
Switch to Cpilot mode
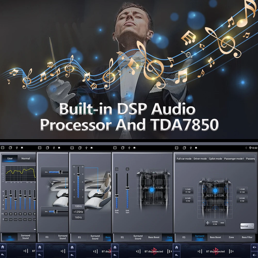coord(215,159)
